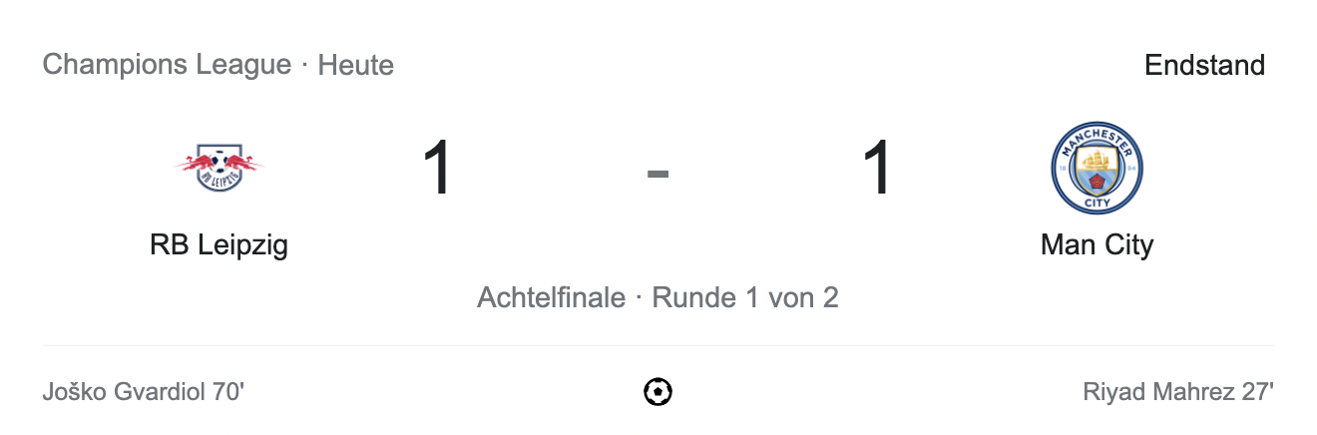
Task: Click the RB Leipzig club logo
Action: (219, 168)
